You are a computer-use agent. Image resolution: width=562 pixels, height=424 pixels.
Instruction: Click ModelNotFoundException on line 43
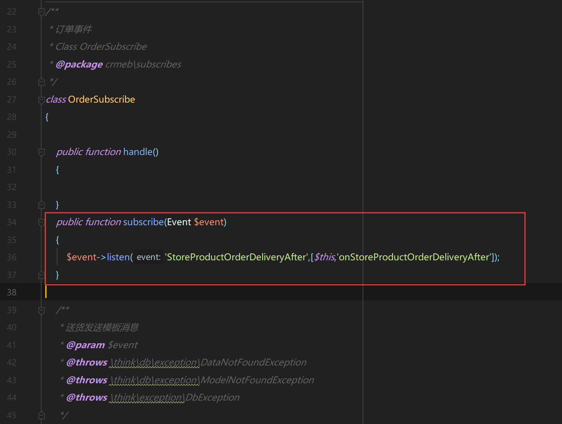[257, 380]
